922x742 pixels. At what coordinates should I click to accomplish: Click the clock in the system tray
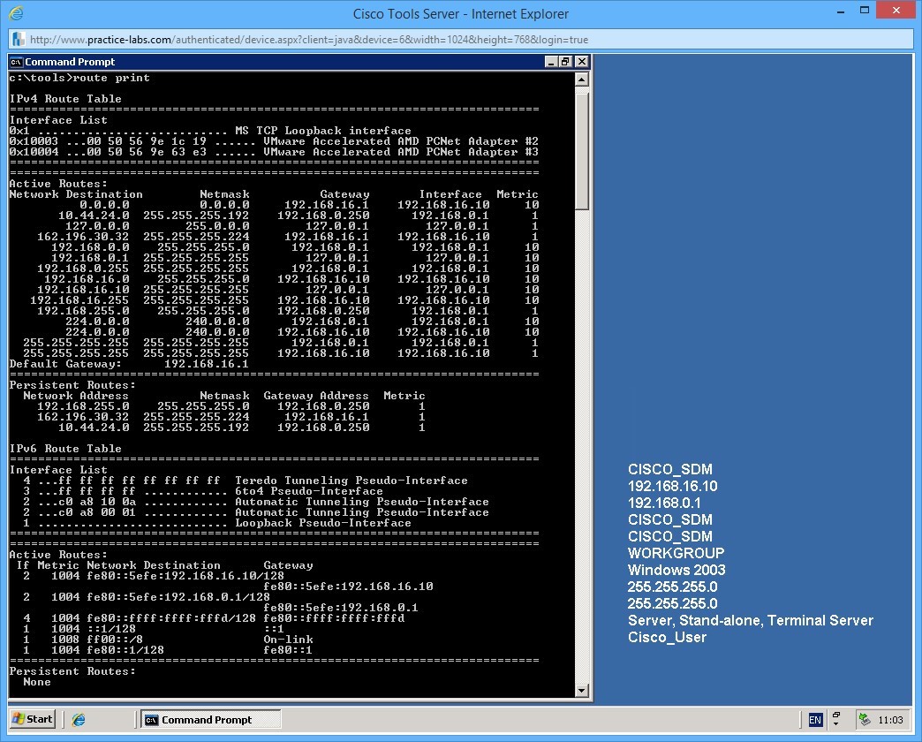pos(892,719)
